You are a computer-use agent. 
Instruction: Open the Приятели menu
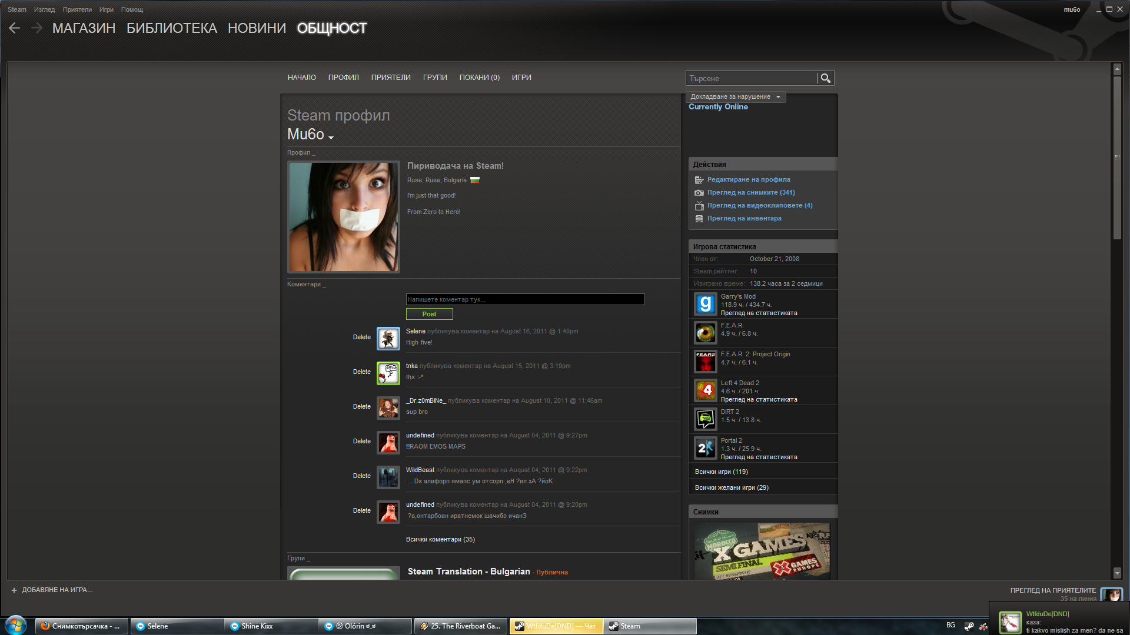tap(77, 9)
